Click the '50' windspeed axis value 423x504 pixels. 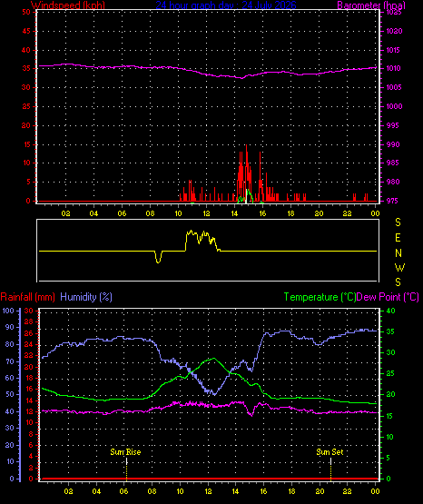click(26, 12)
